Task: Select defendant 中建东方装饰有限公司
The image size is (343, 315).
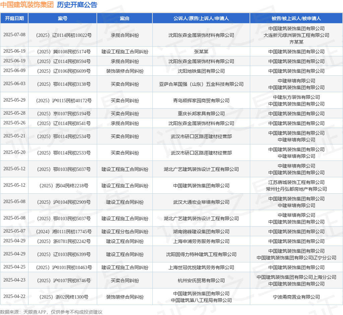Action: (x=296, y=97)
